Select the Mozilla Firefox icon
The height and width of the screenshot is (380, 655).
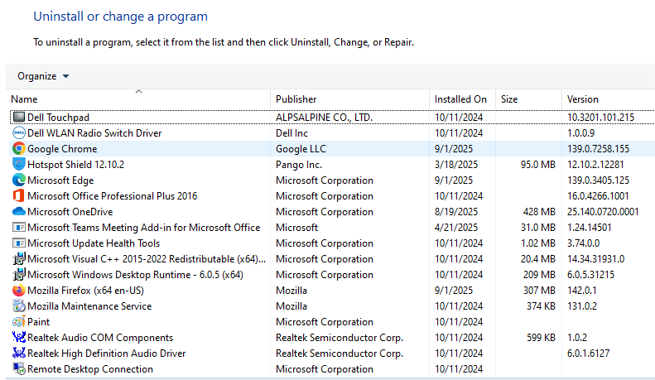[19, 291]
